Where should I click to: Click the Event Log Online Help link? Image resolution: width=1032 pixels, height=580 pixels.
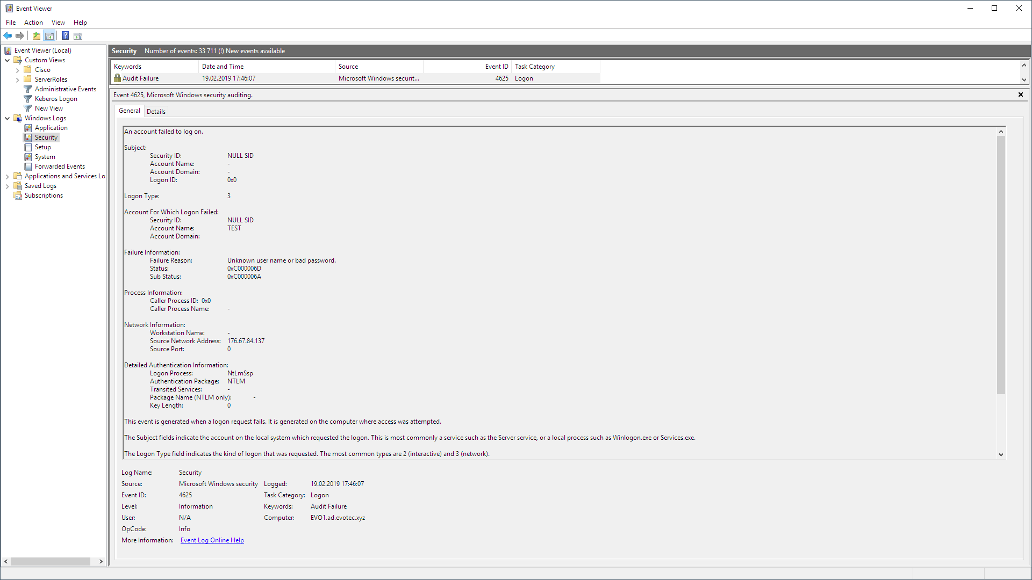click(212, 540)
